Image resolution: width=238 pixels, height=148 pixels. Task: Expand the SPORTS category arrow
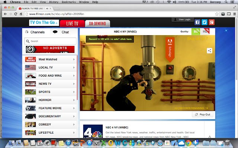[x=74, y=92]
